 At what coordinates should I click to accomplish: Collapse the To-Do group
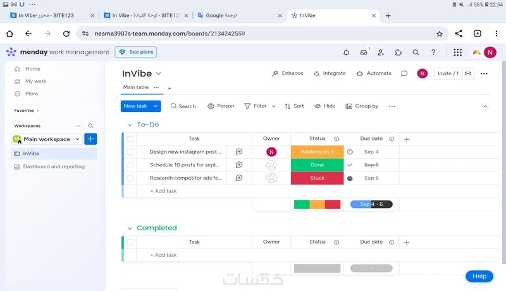[x=130, y=125]
